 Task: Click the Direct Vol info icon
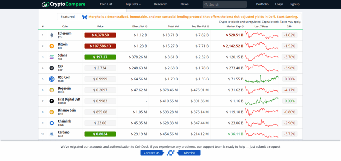click(146, 27)
